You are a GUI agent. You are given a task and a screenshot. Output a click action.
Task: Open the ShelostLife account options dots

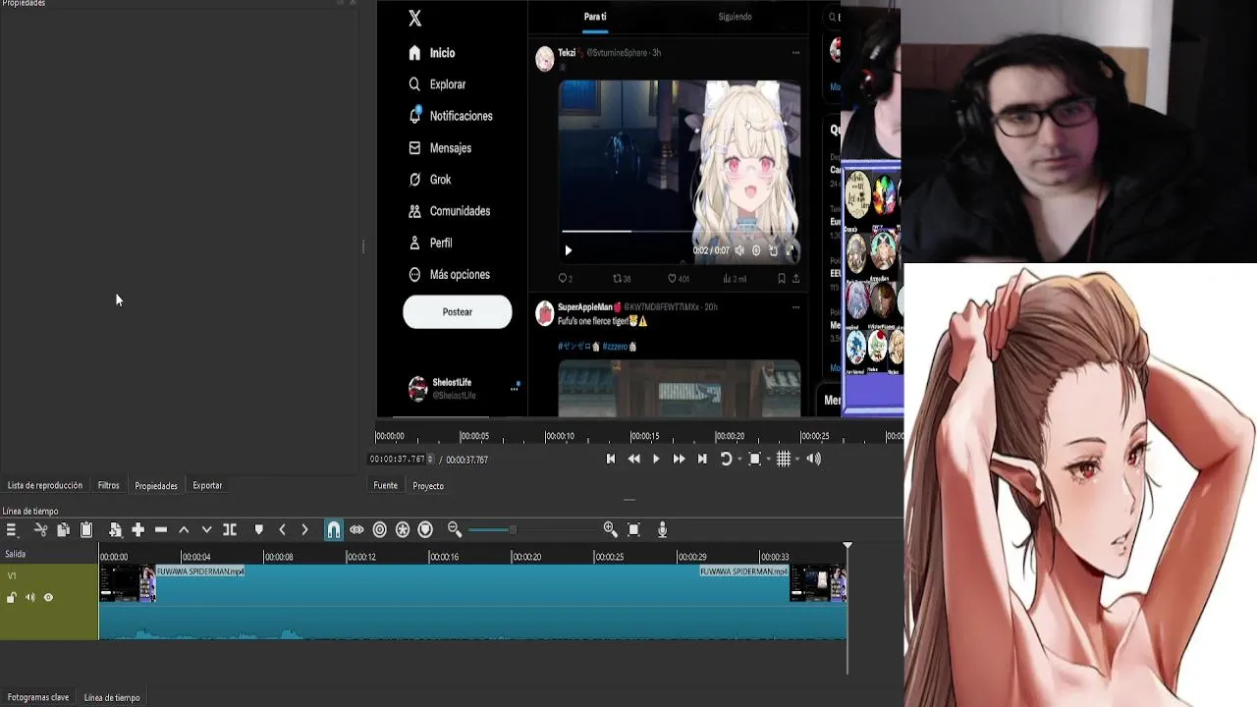click(514, 389)
